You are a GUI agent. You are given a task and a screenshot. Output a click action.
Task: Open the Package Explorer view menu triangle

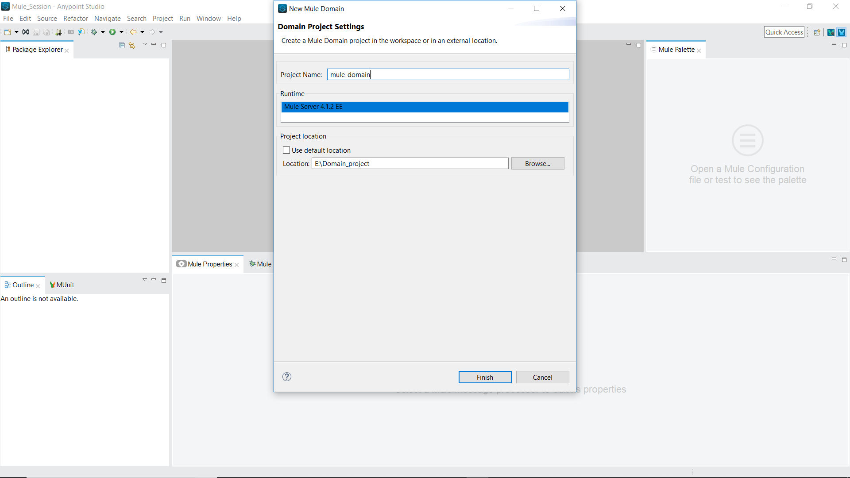coord(145,44)
